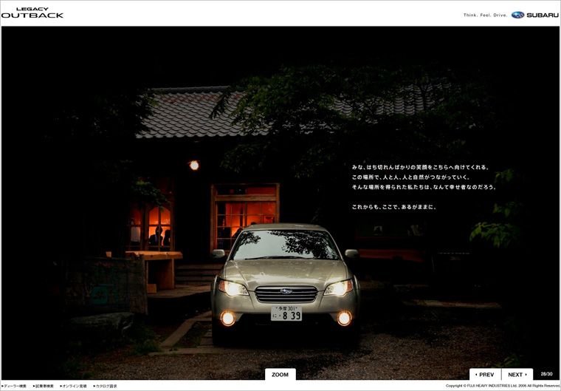The image size is (561, 391).
Task: Go to the previous photo with PREV
Action: coord(484,375)
